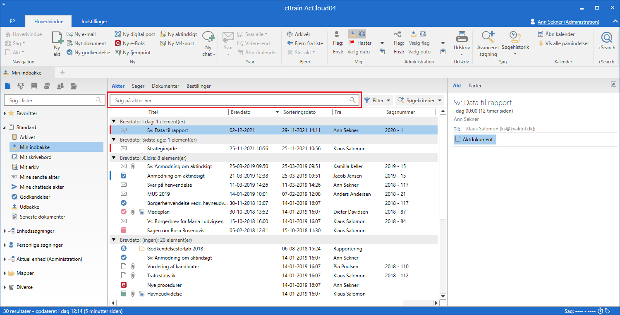
Task: Click Åbn kalender
Action: pyautogui.click(x=556, y=34)
